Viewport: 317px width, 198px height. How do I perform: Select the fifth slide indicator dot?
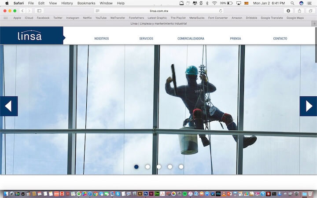tap(181, 167)
